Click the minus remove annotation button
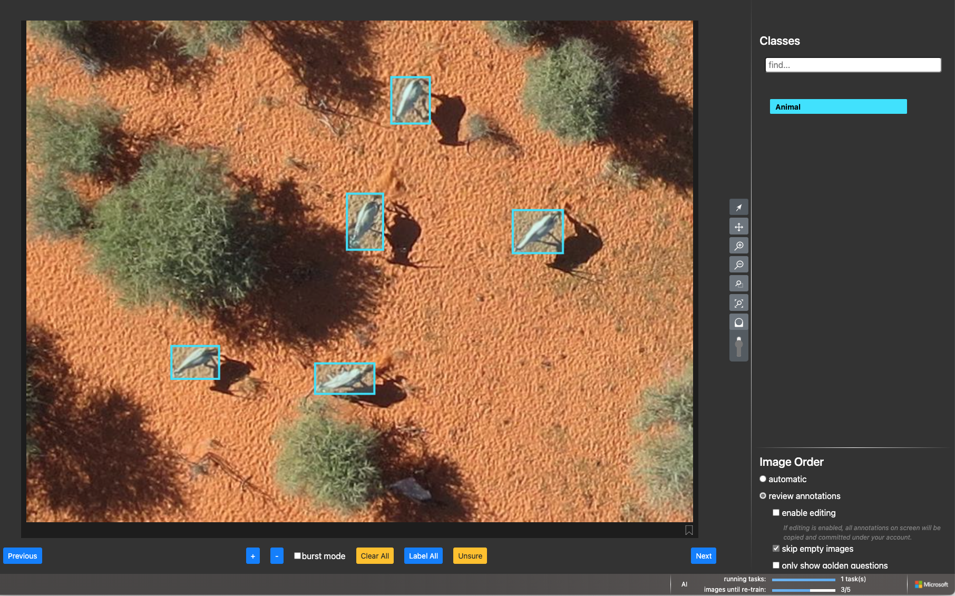The height and width of the screenshot is (596, 955). (x=277, y=556)
